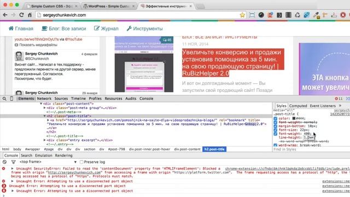
Task: Open Resources panel tab
Action: [113, 99]
